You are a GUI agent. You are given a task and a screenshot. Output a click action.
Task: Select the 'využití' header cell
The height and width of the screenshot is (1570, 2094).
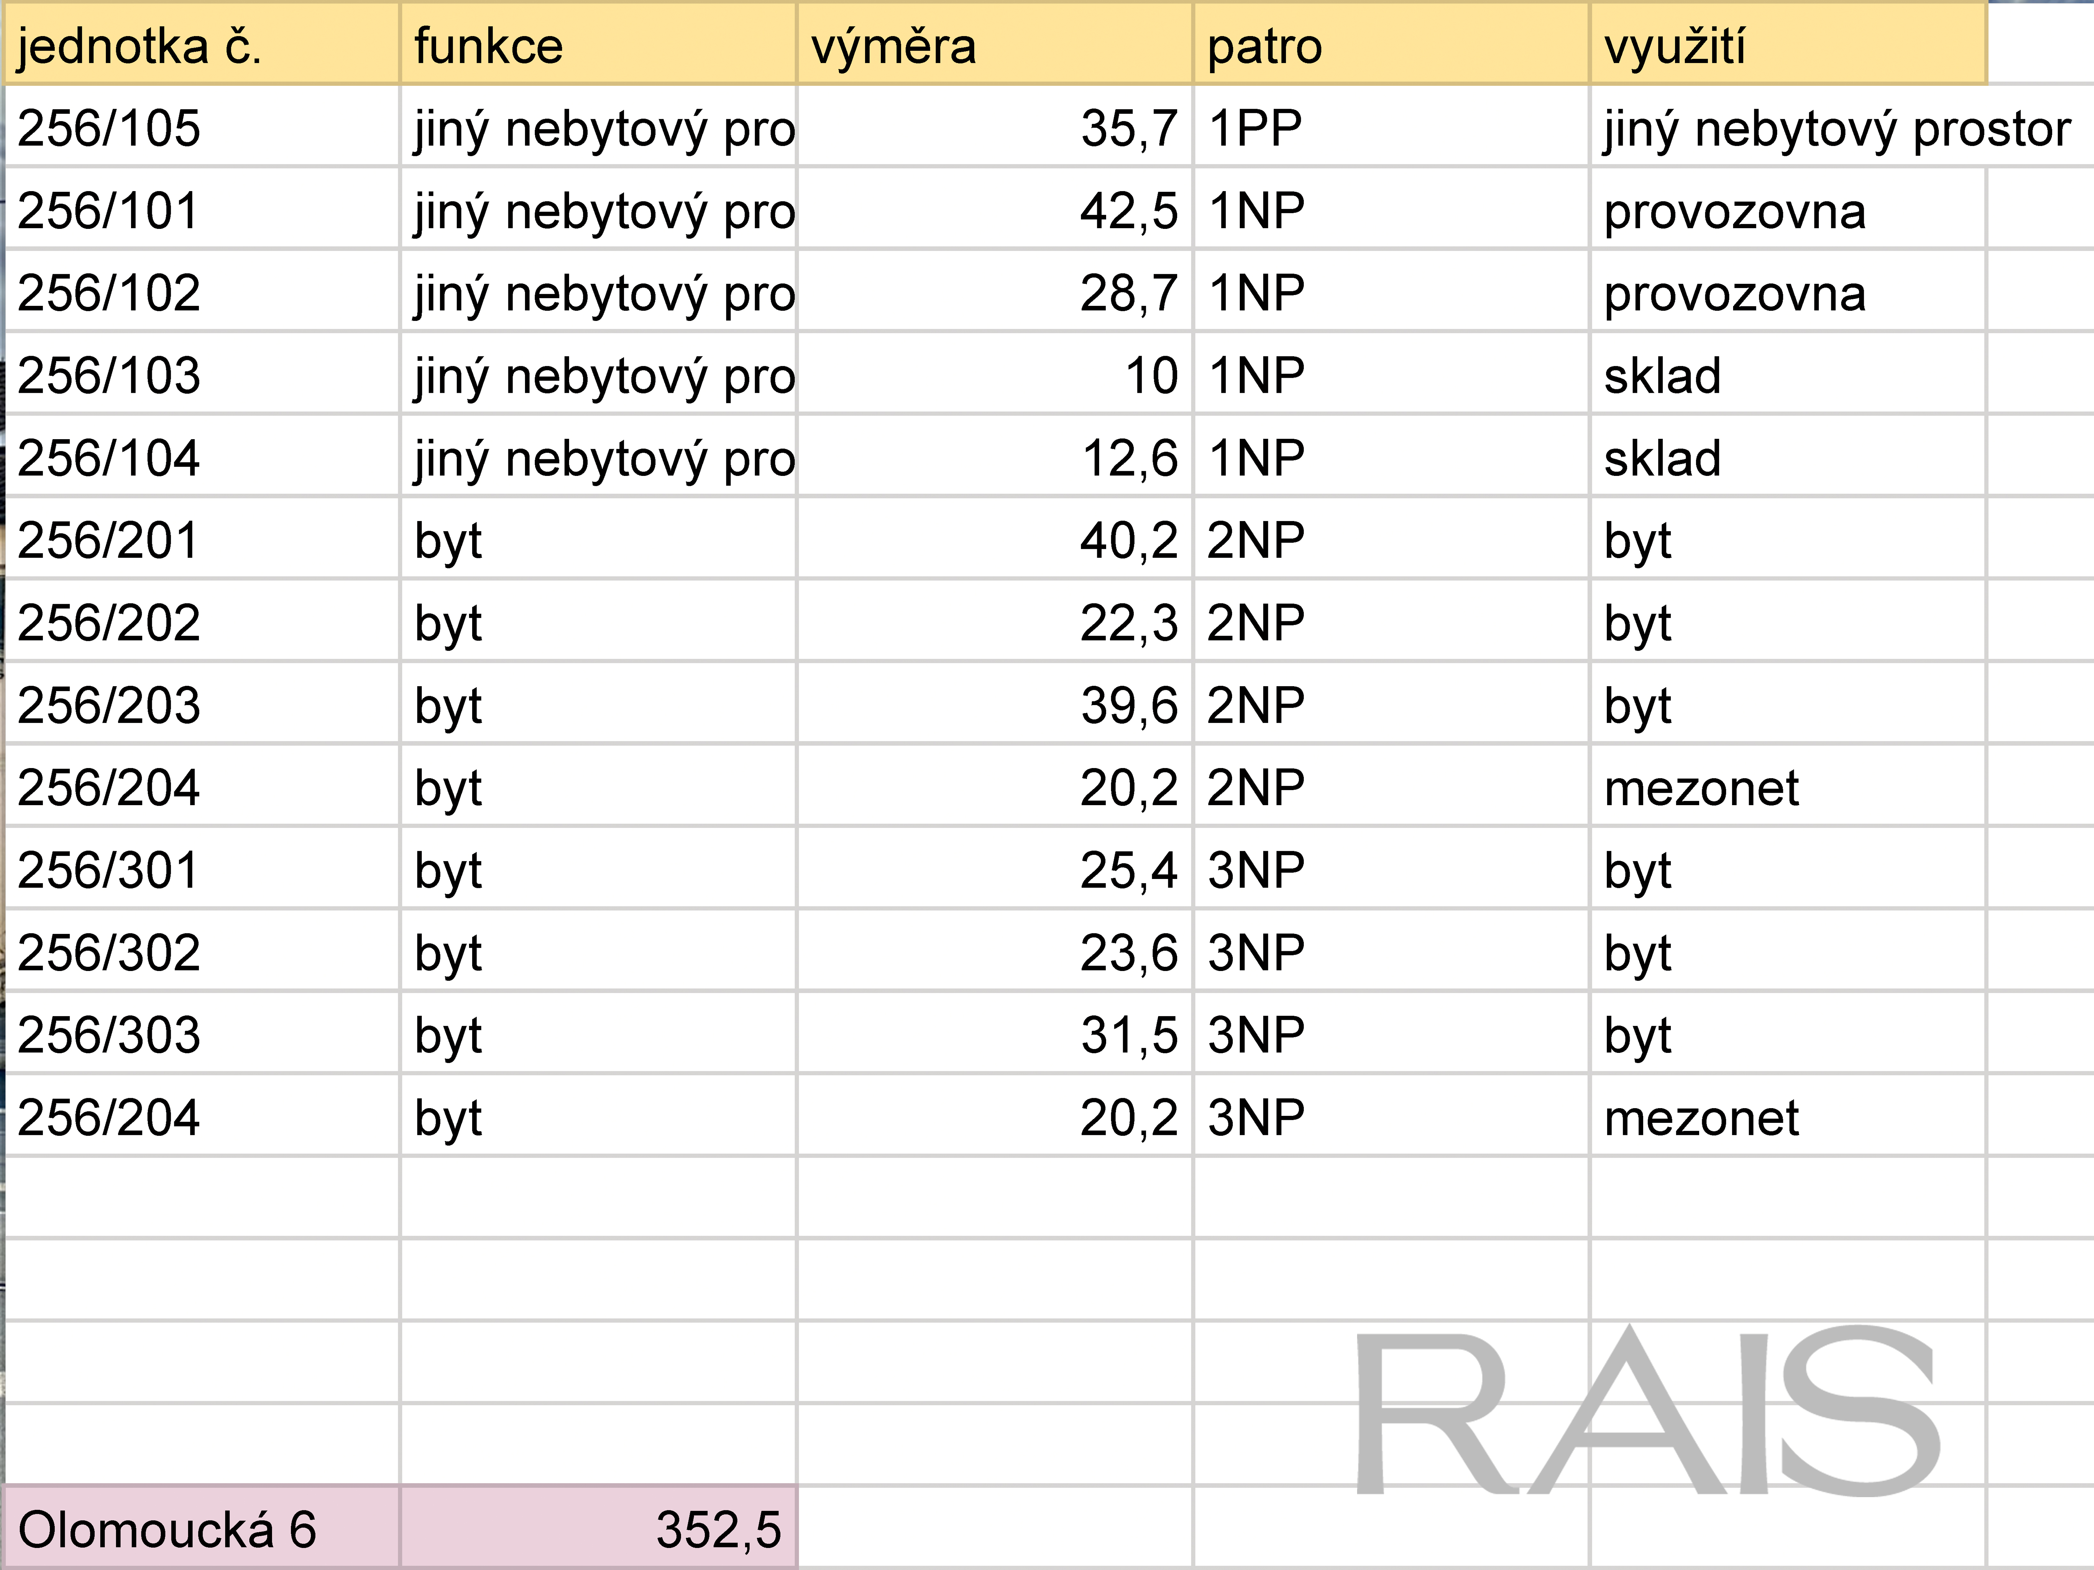(1788, 43)
